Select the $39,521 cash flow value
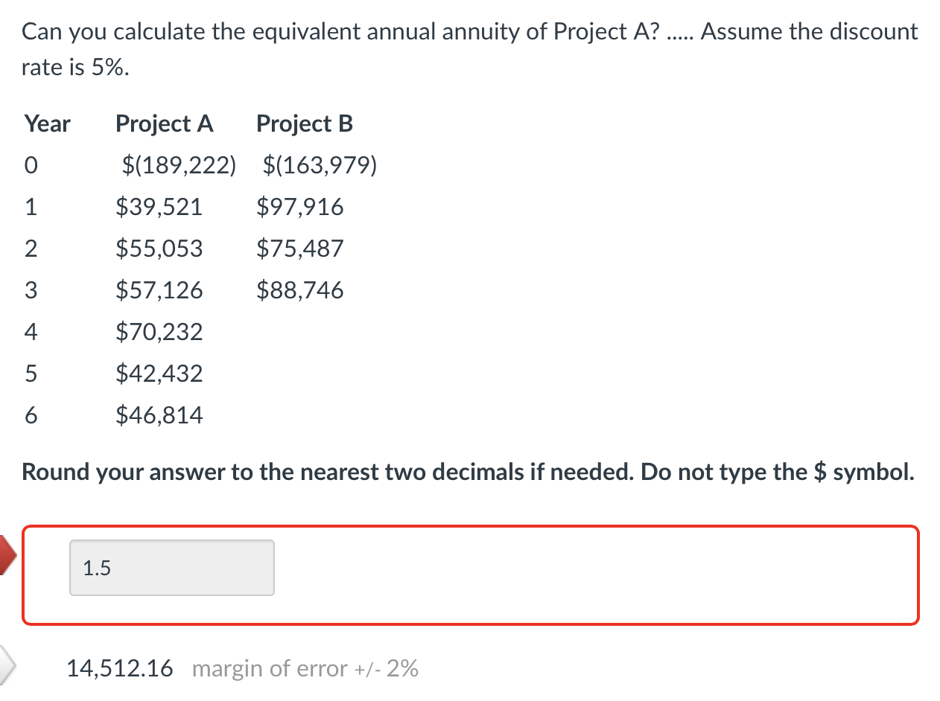Viewport: 940px width, 701px height. coord(159,207)
